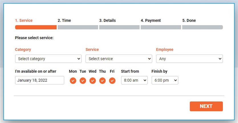Click the grey Done progress bar segment
238x123 pixels.
pos(202,27)
